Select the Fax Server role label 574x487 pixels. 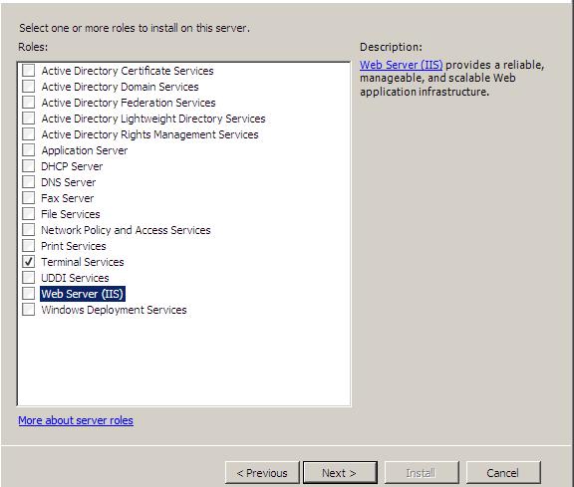tap(68, 198)
